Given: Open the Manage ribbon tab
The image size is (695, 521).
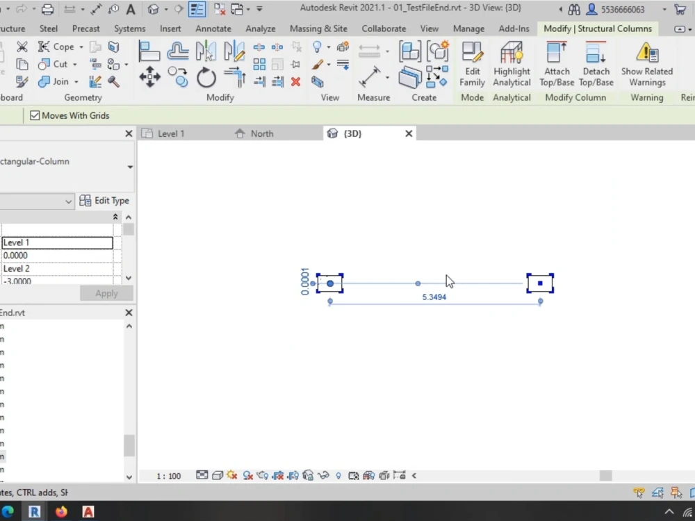Looking at the screenshot, I should [x=468, y=28].
